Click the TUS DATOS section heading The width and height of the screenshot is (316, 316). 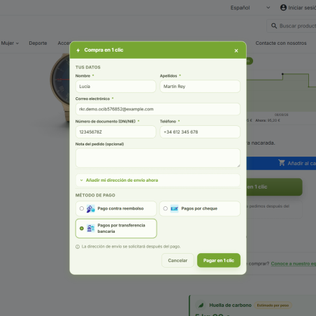[x=88, y=67]
